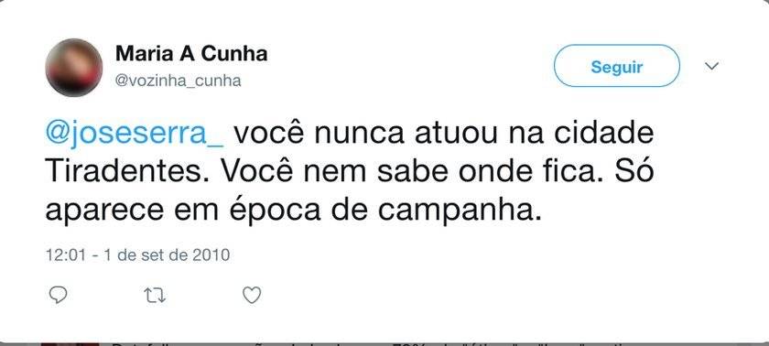Click the tweet text mentioning Tiradentes
This screenshot has width=769, height=346.
[349, 172]
